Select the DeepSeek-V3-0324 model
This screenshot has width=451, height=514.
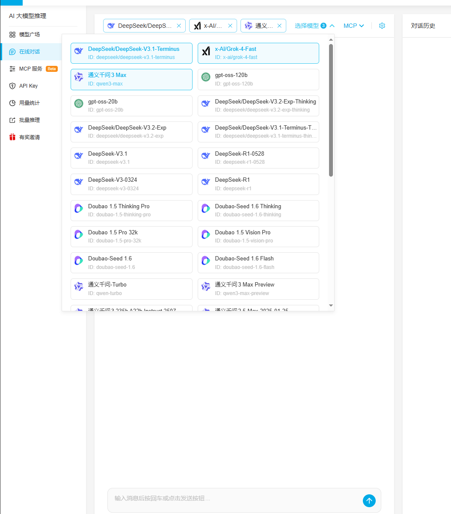(x=131, y=184)
